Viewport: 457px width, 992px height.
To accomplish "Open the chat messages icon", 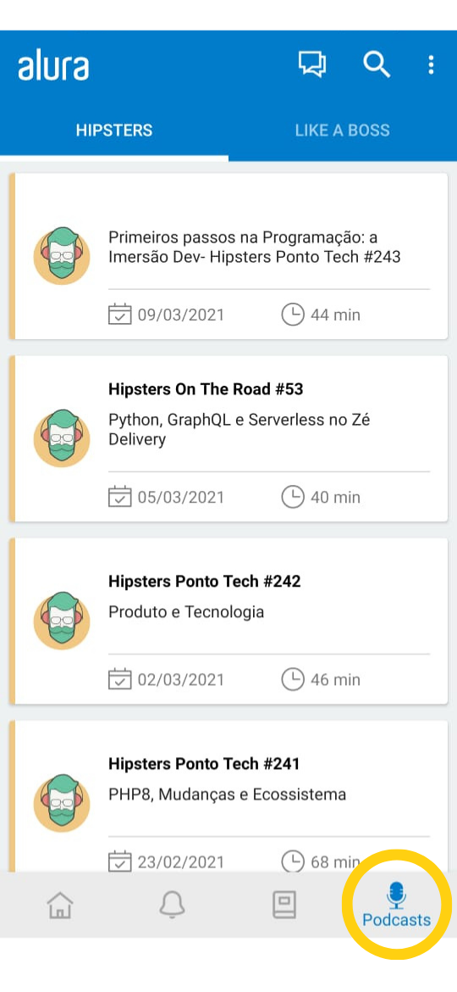I will click(x=312, y=64).
